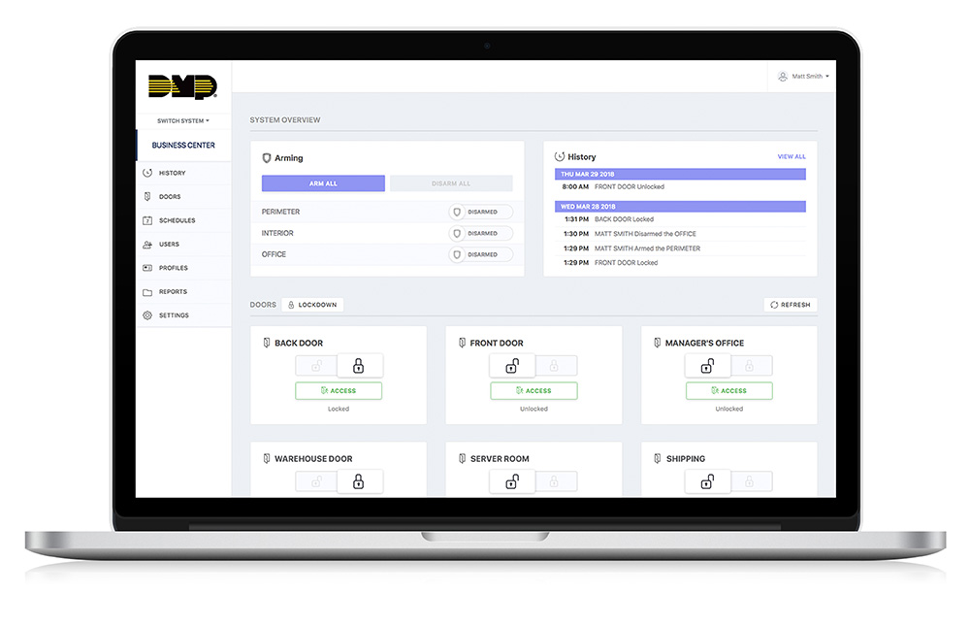970x627 pixels.
Task: Go to Reports in the sidebar
Action: [x=173, y=291]
